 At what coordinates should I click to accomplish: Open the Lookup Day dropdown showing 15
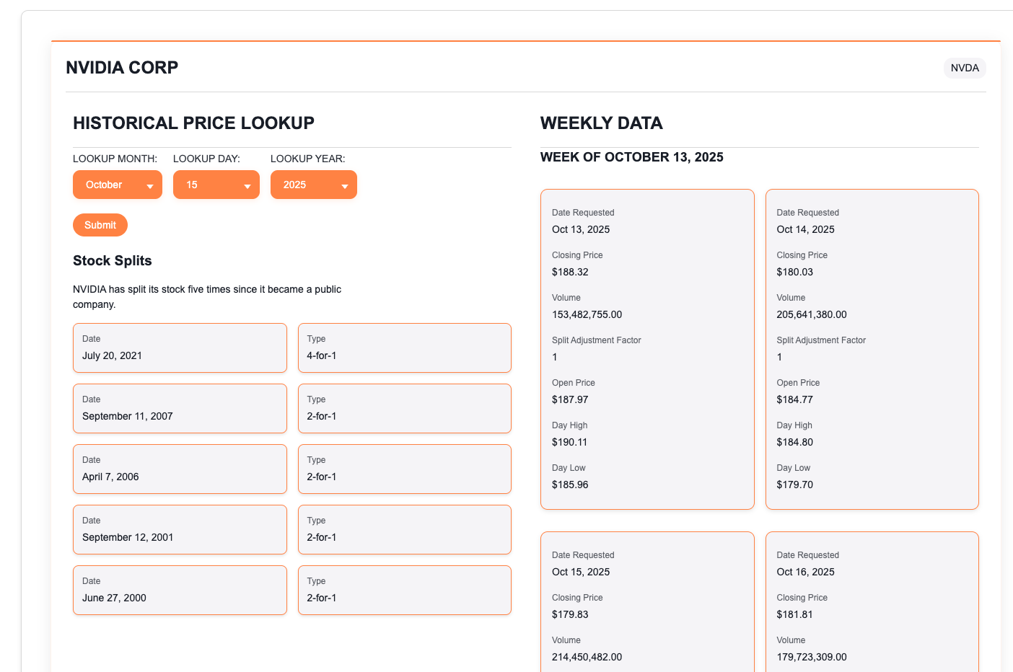click(x=216, y=185)
